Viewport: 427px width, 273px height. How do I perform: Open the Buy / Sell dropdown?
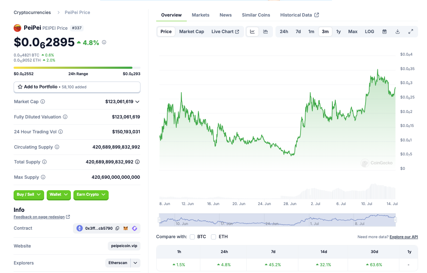pos(28,194)
